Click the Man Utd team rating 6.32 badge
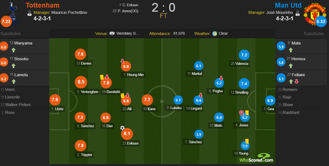Screen dimensions: 329x166 (321, 21)
